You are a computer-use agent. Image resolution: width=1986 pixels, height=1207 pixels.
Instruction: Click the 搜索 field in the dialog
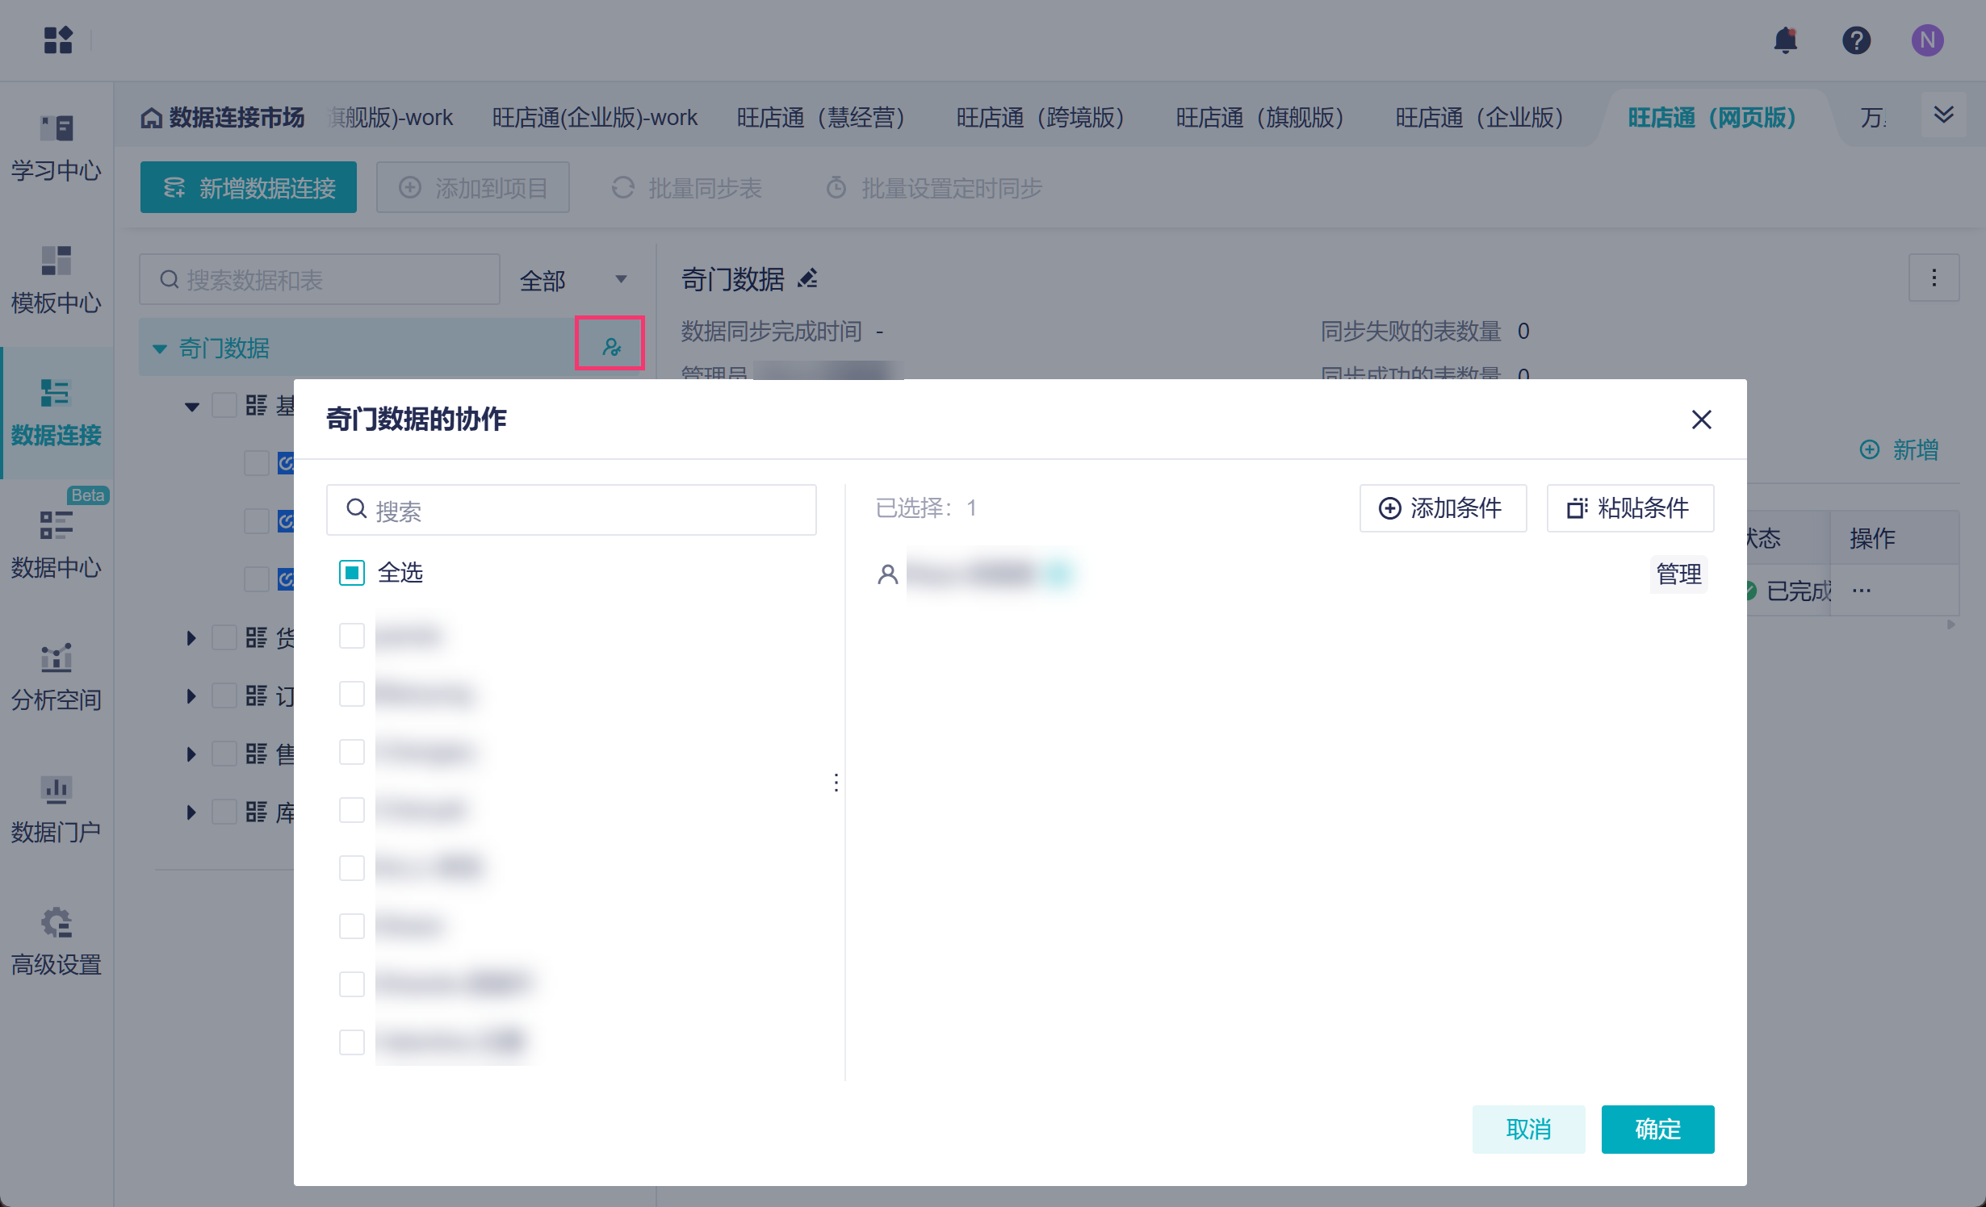(572, 510)
